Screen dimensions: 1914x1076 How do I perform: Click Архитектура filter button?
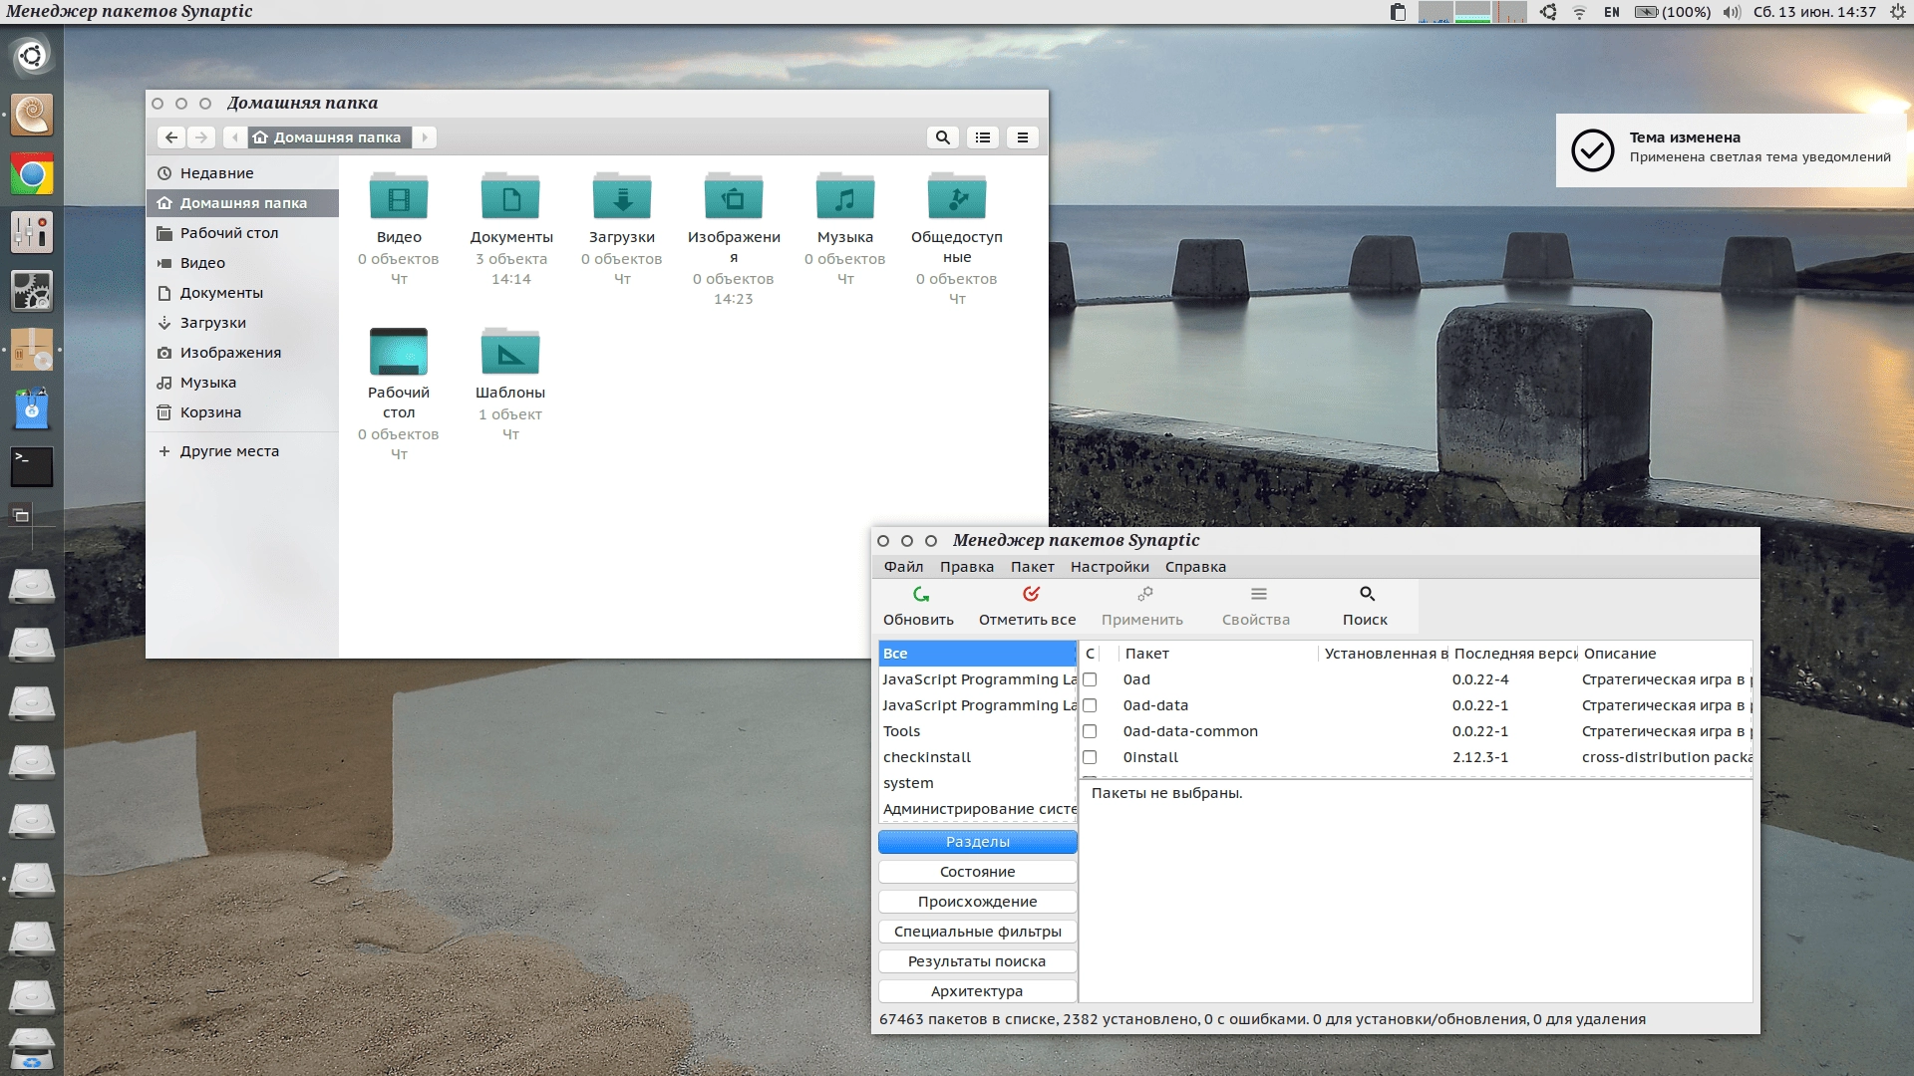(977, 991)
